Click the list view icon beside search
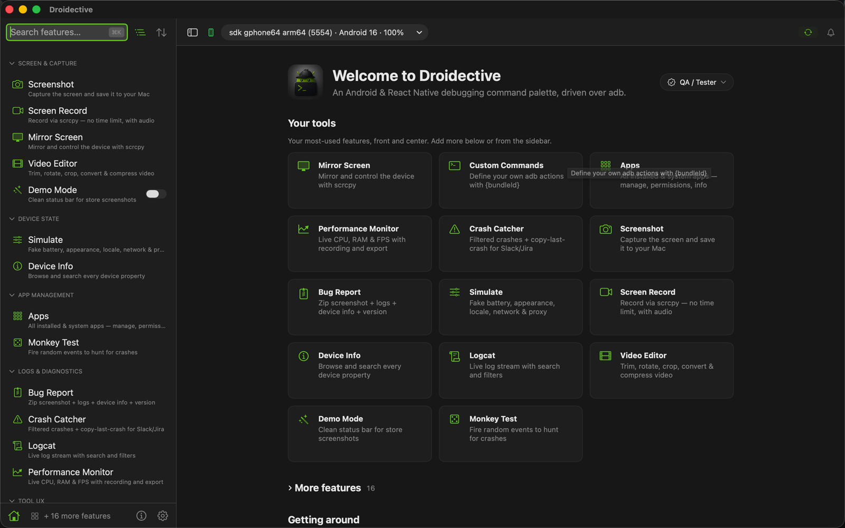The width and height of the screenshot is (845, 528). click(140, 32)
